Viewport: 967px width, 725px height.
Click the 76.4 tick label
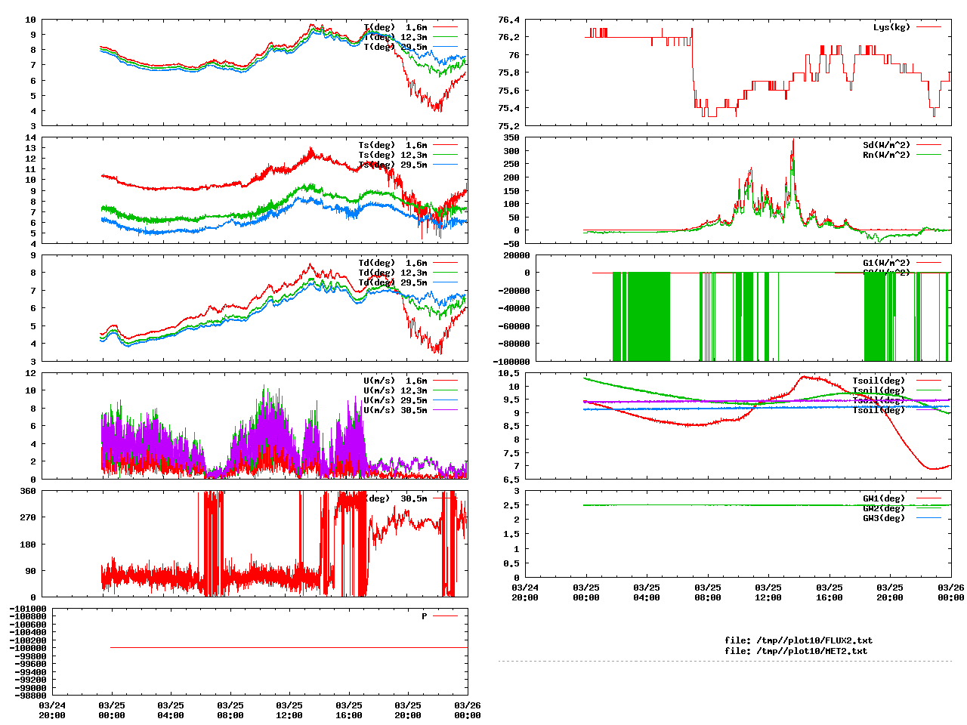[x=509, y=20]
